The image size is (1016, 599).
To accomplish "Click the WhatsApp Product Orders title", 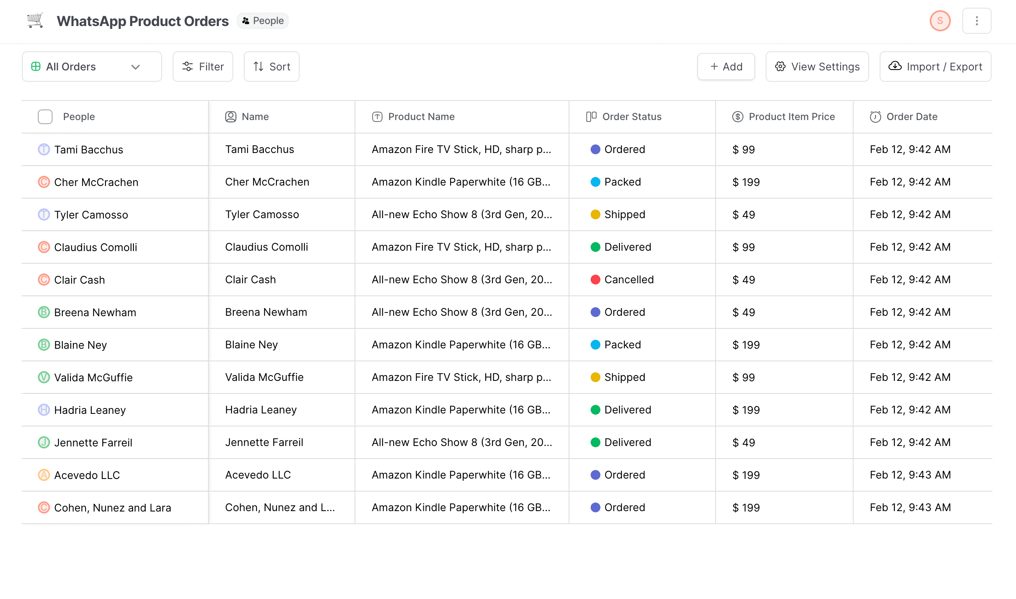I will point(142,21).
